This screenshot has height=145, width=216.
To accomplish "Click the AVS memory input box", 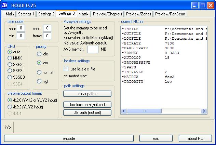I will pyautogui.click(x=93, y=49).
